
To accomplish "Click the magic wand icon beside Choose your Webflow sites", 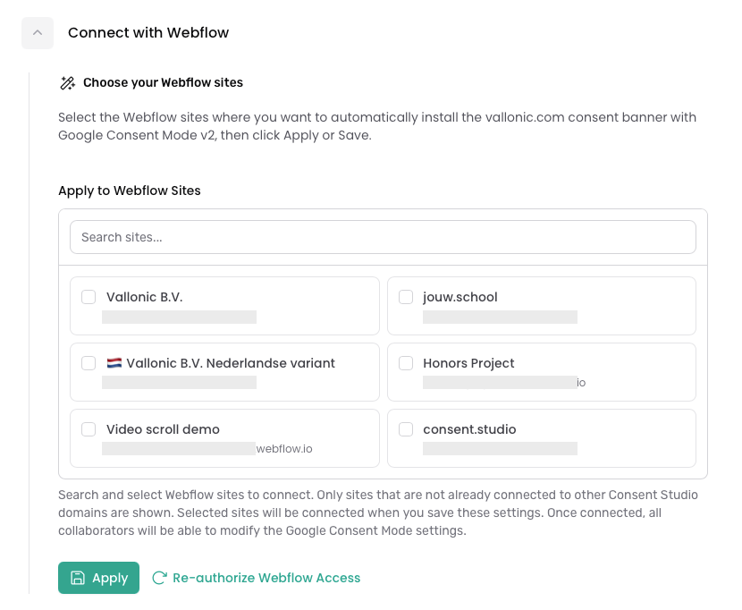I will [x=68, y=83].
